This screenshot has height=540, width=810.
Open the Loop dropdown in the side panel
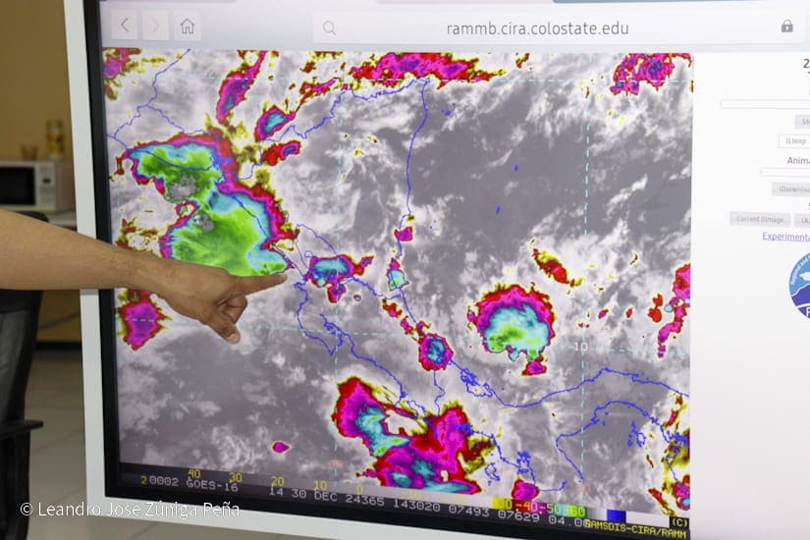[794, 141]
